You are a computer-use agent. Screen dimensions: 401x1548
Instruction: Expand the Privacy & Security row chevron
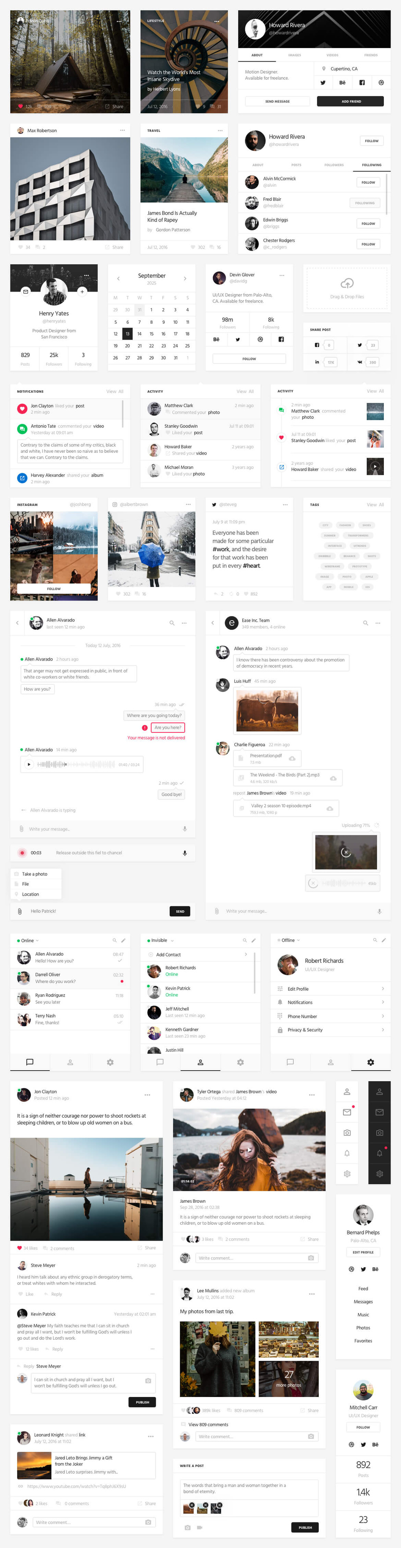[383, 1030]
